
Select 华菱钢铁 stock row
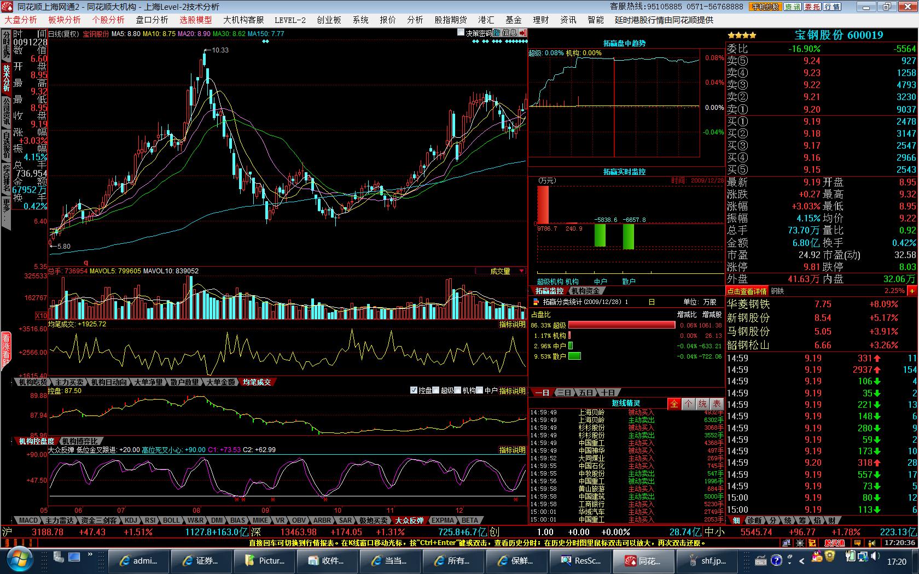822,304
